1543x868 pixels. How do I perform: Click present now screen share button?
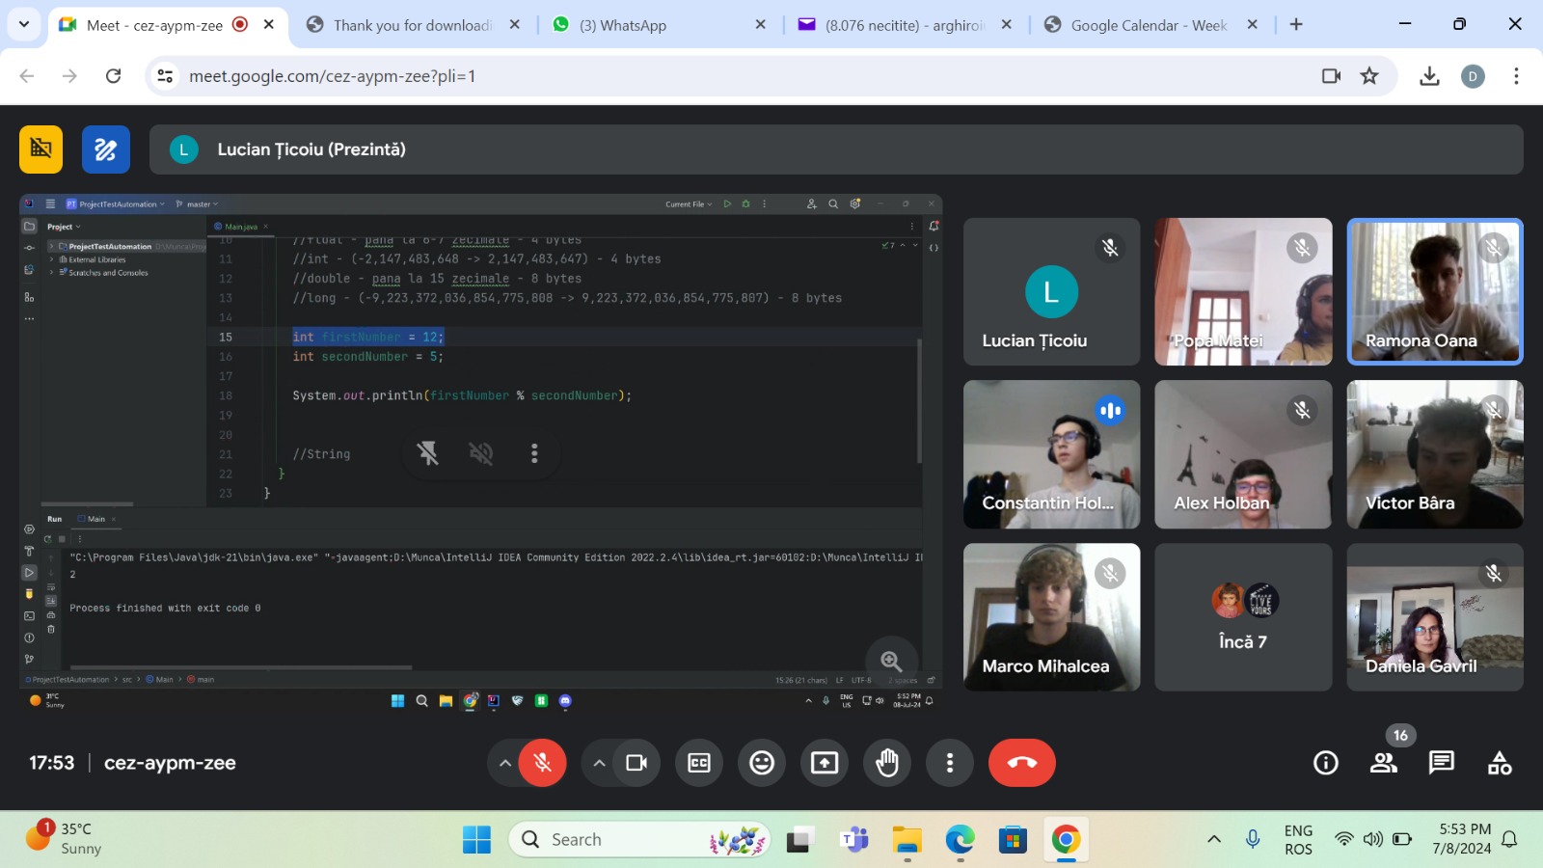[825, 763]
